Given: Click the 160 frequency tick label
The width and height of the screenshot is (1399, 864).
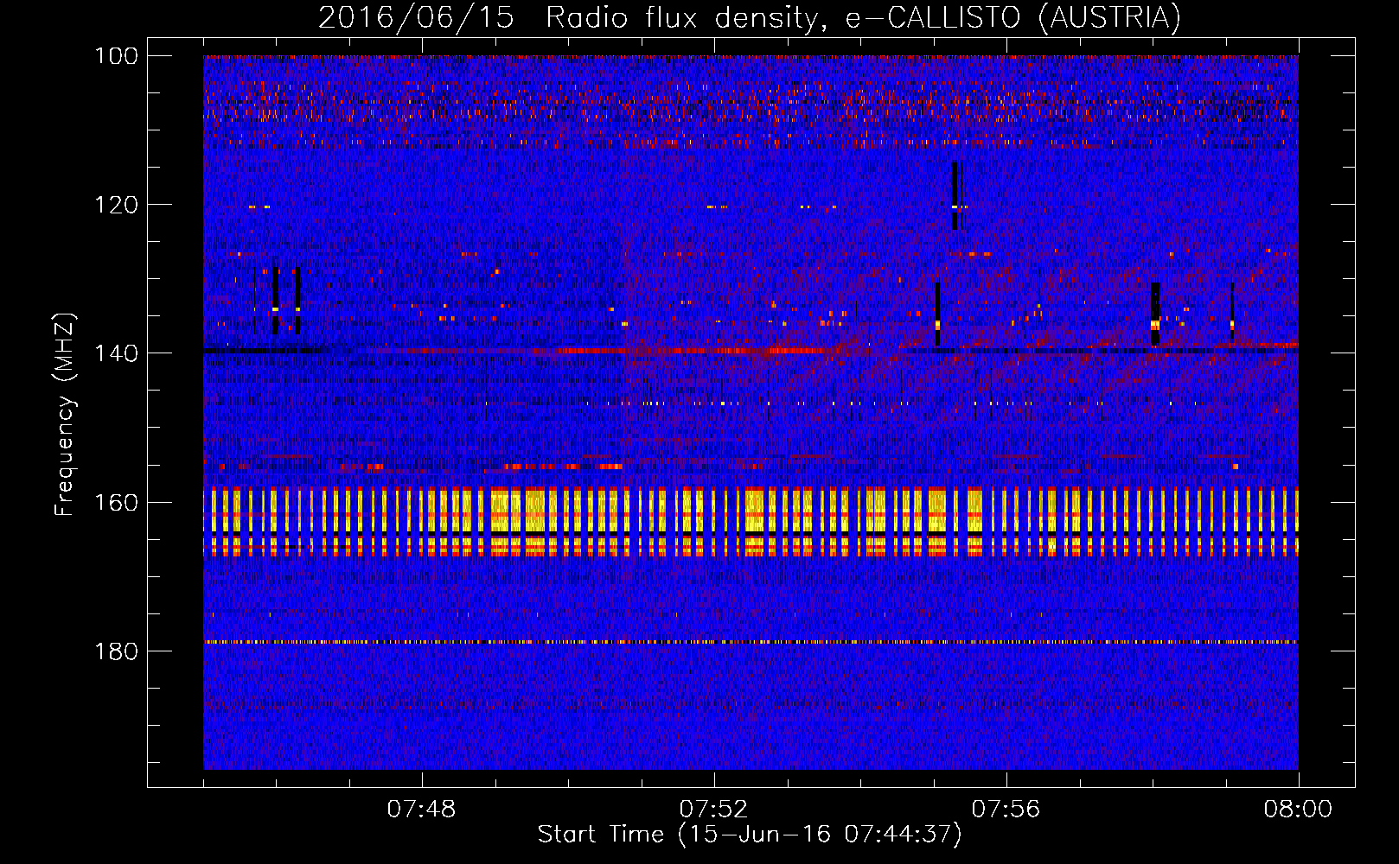Looking at the screenshot, I should 116,502.
